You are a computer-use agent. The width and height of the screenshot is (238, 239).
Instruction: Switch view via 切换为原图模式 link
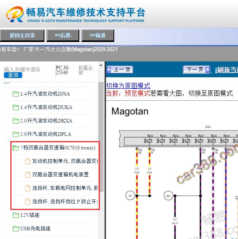click(128, 86)
